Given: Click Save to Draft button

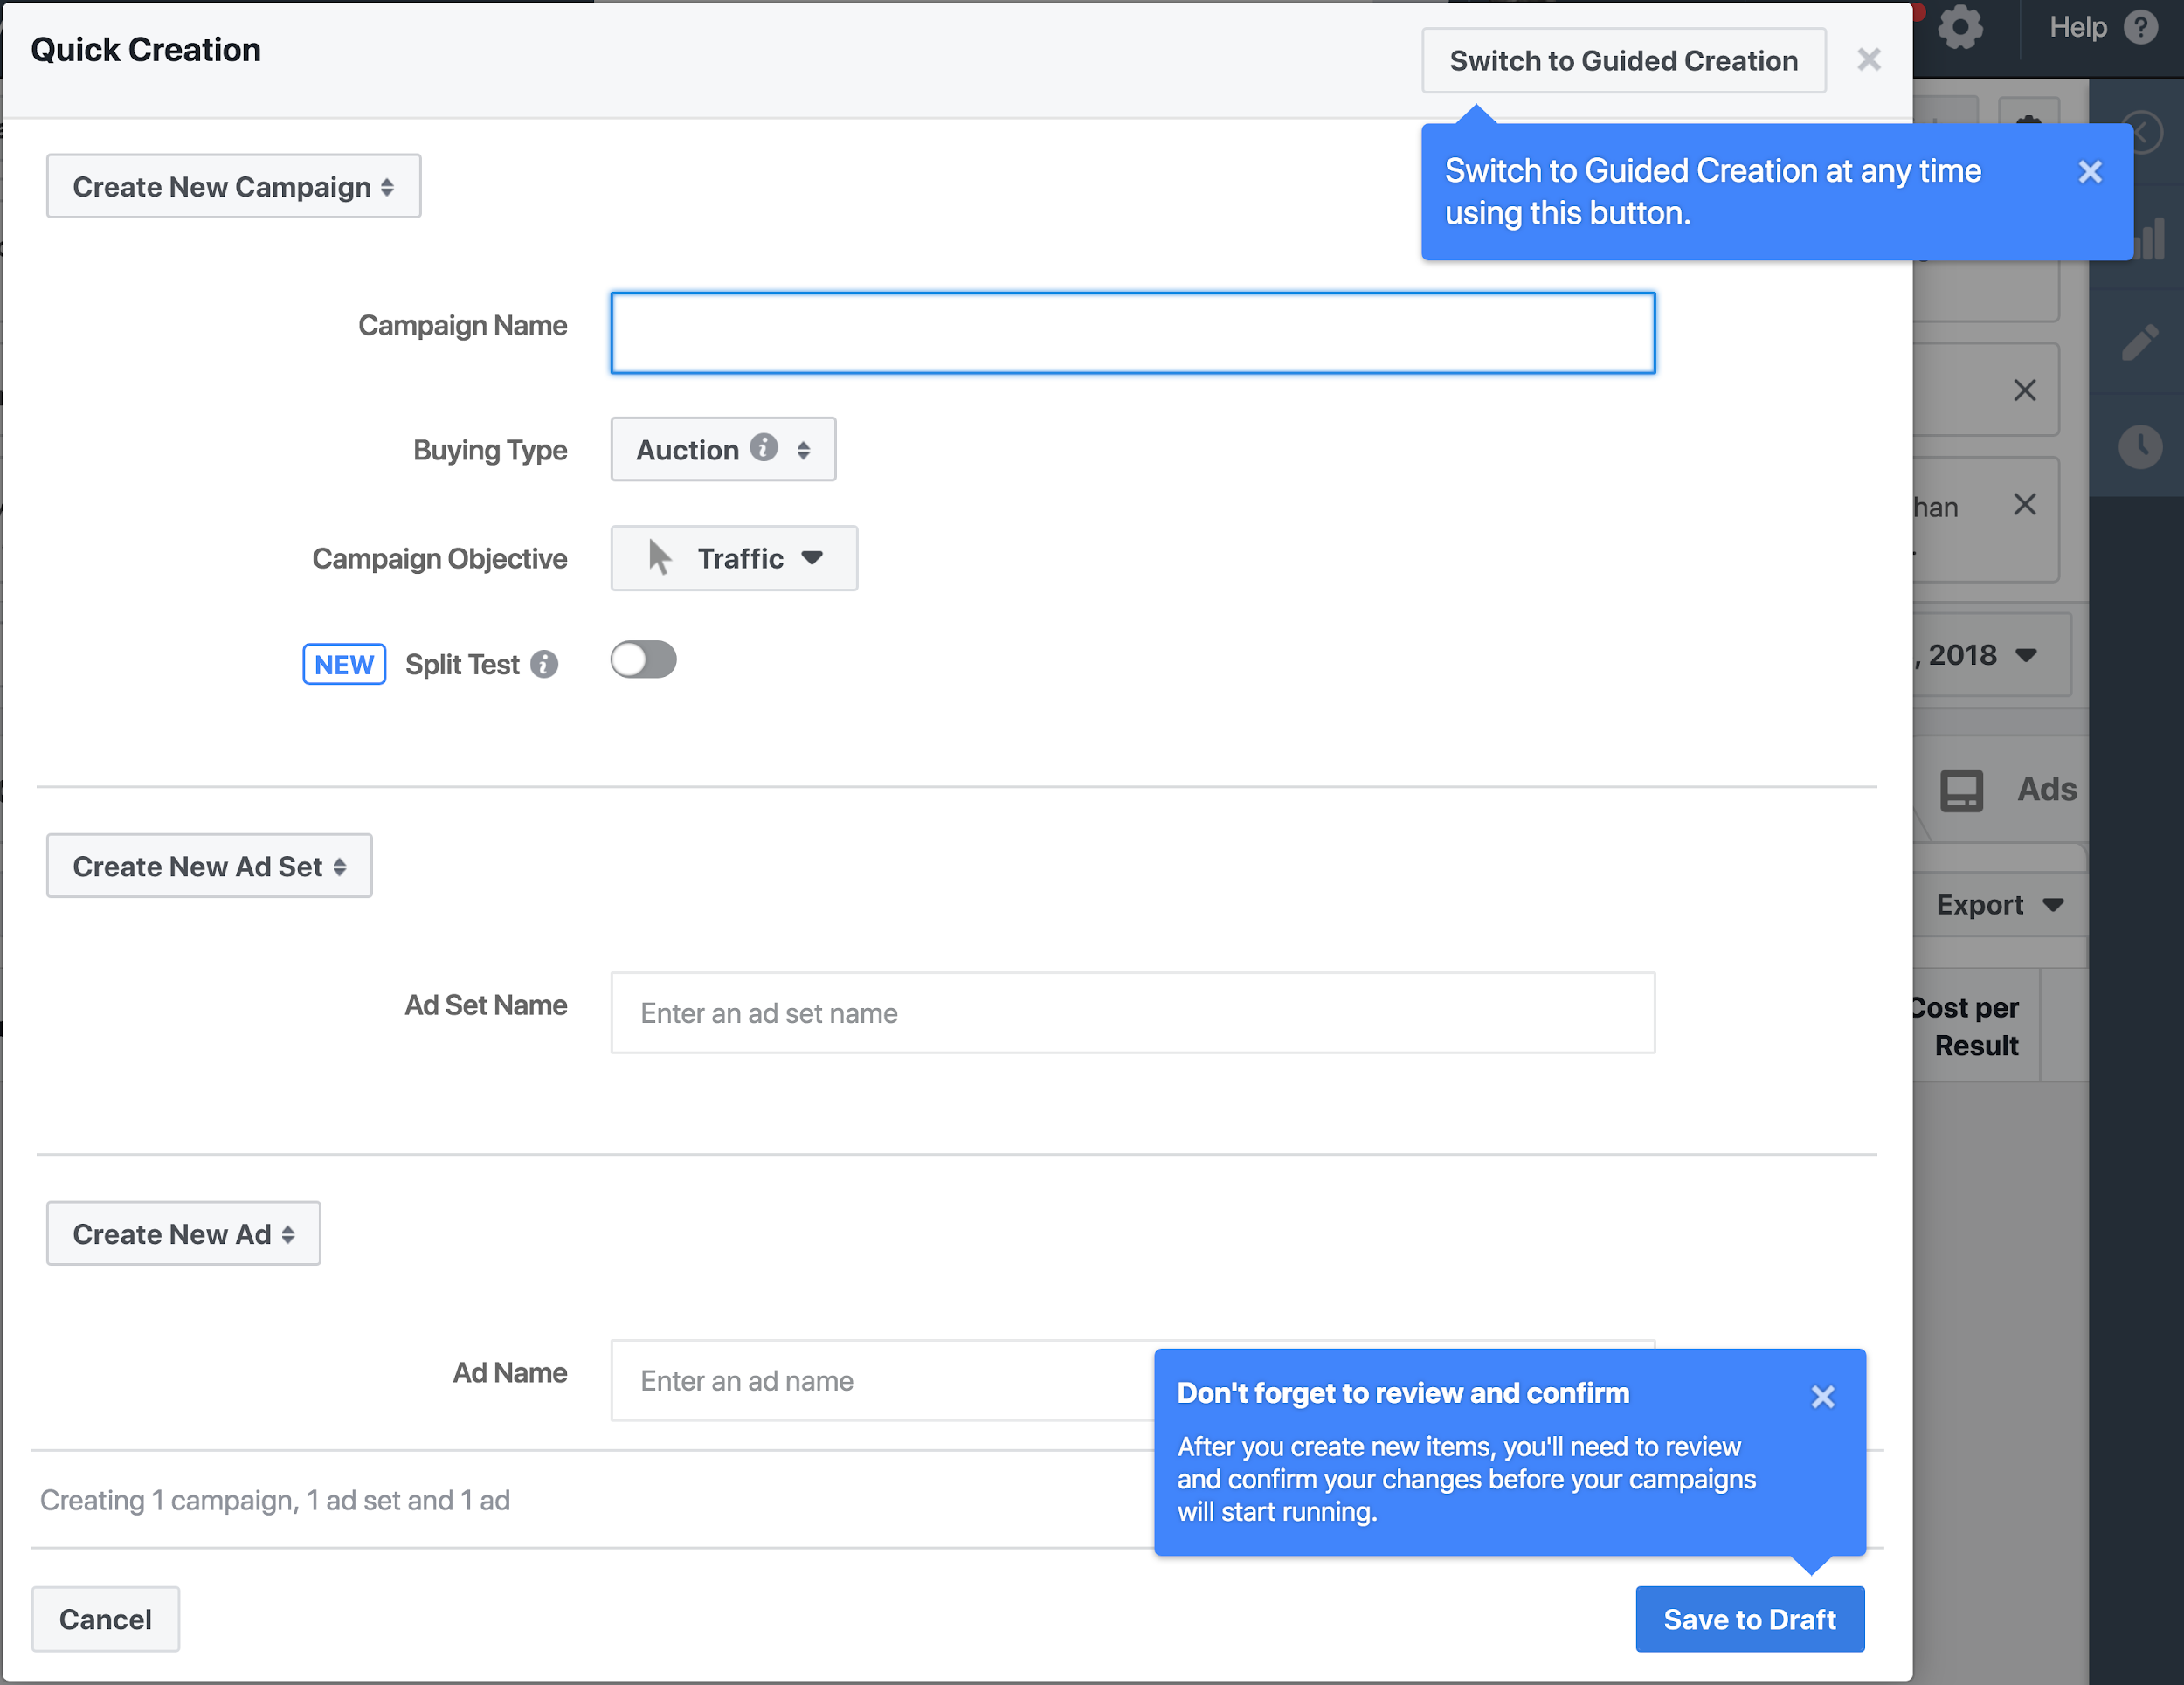Looking at the screenshot, I should [1751, 1619].
